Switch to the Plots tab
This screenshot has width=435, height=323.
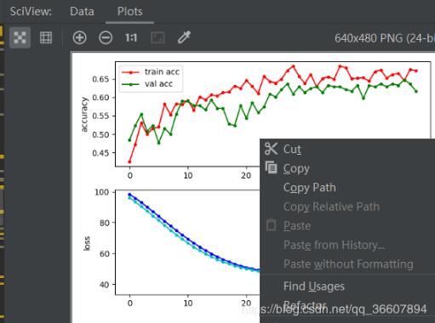click(130, 12)
